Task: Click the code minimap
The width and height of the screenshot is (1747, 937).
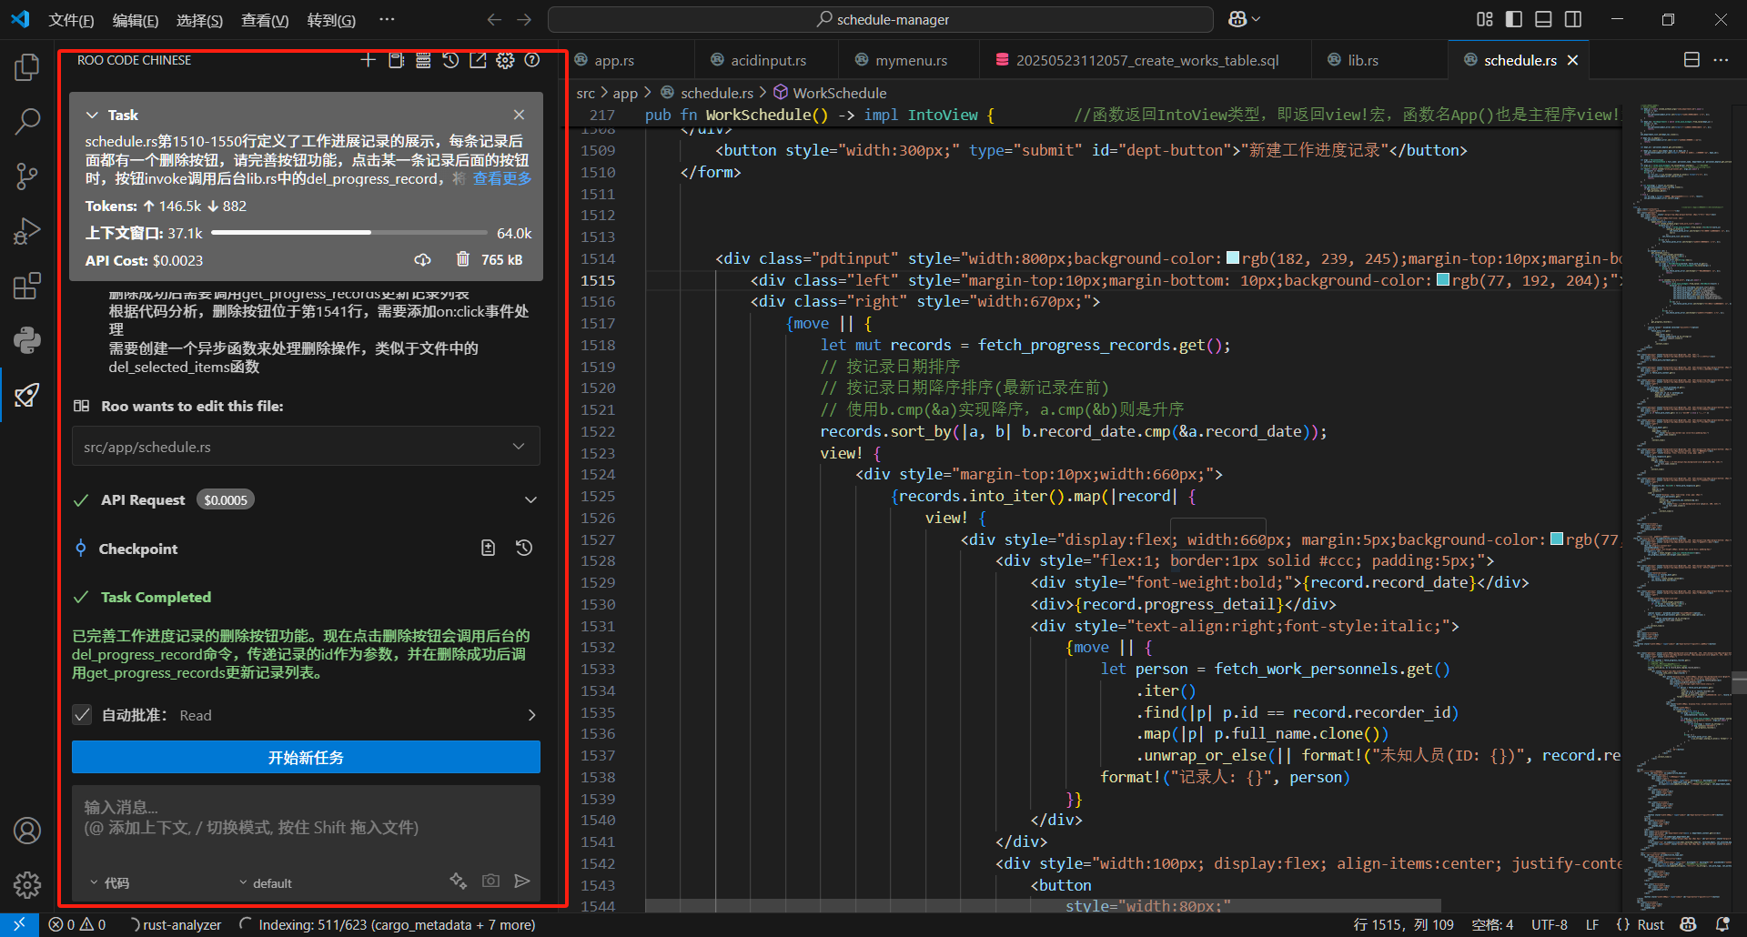Action: (x=1683, y=509)
